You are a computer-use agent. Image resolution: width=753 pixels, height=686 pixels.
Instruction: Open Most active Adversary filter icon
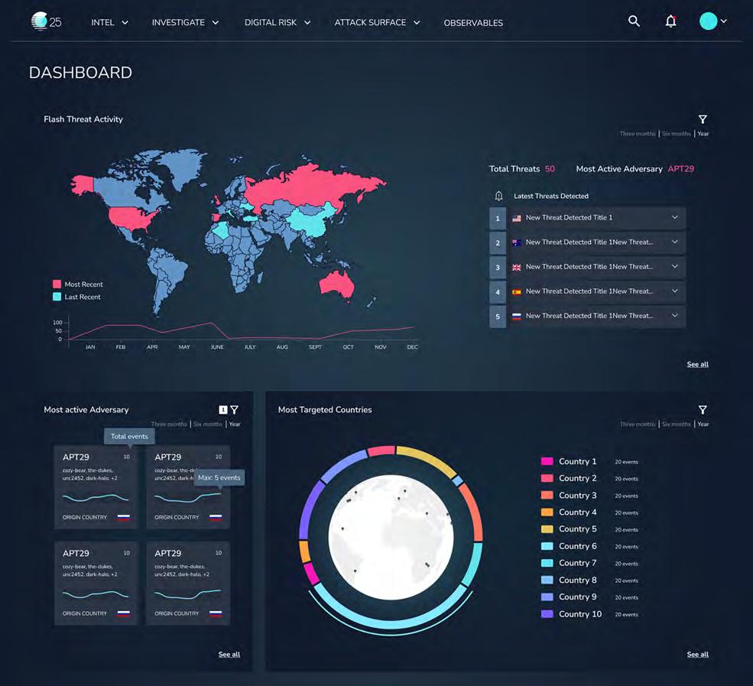[235, 410]
